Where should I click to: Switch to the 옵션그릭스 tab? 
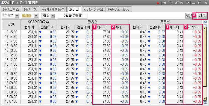pyautogui.click(x=11, y=9)
